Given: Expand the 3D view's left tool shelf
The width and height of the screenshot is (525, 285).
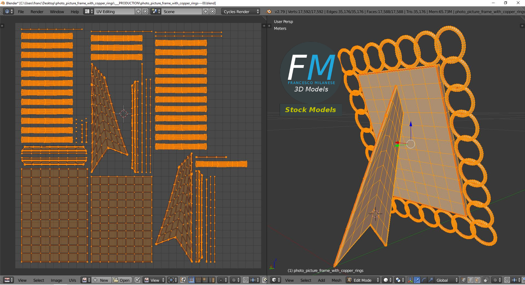Looking at the screenshot, I should pos(269,26).
